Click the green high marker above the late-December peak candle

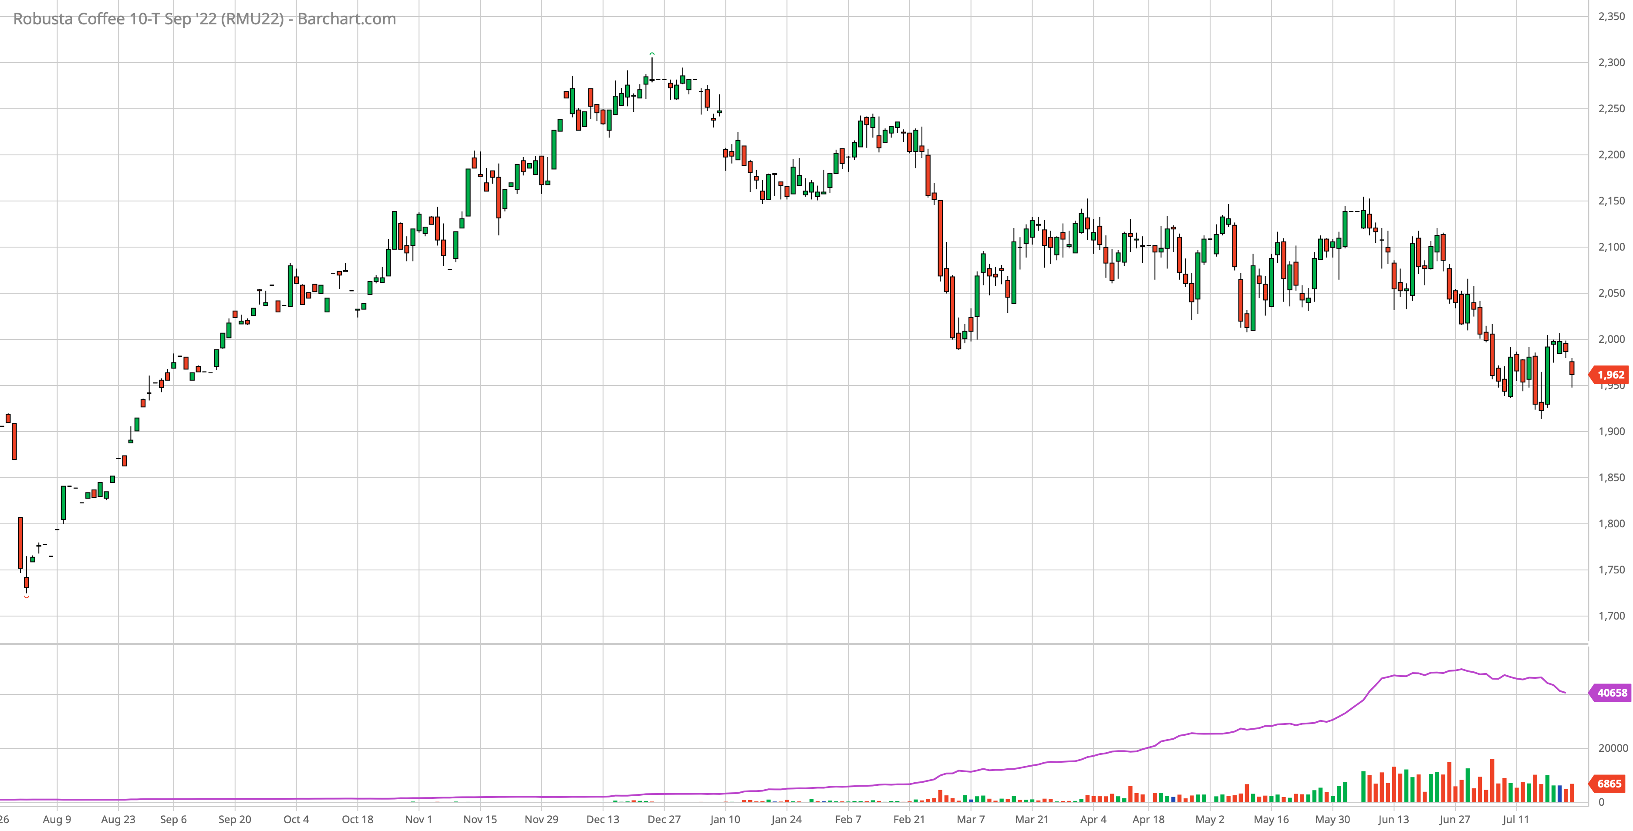click(652, 54)
